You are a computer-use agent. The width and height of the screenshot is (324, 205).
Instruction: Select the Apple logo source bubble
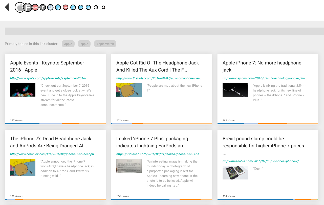tap(20, 7)
